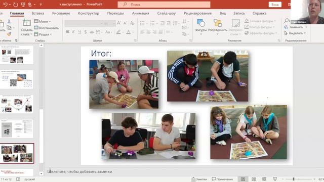The height and width of the screenshot is (182, 324).
Task: Click Increase Font Size icon
Action: pos(119,23)
